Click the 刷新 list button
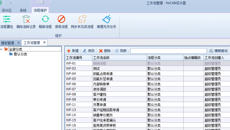 pyautogui.click(x=121, y=51)
